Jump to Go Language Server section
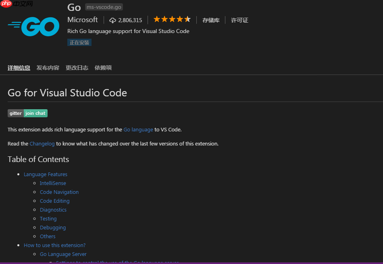383x264 pixels. click(63, 254)
